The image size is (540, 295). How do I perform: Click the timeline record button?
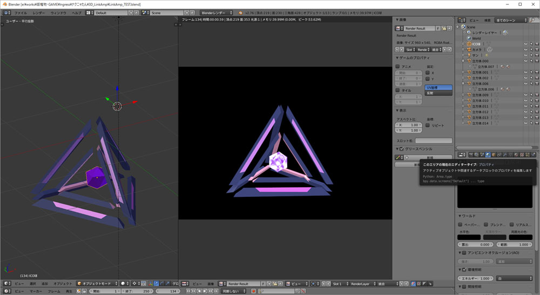(253, 291)
